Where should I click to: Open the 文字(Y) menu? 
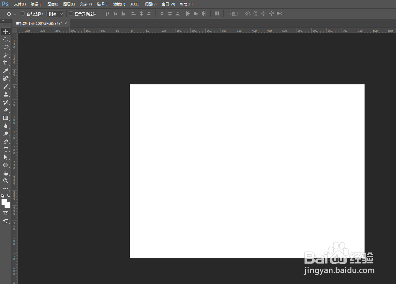[86, 4]
